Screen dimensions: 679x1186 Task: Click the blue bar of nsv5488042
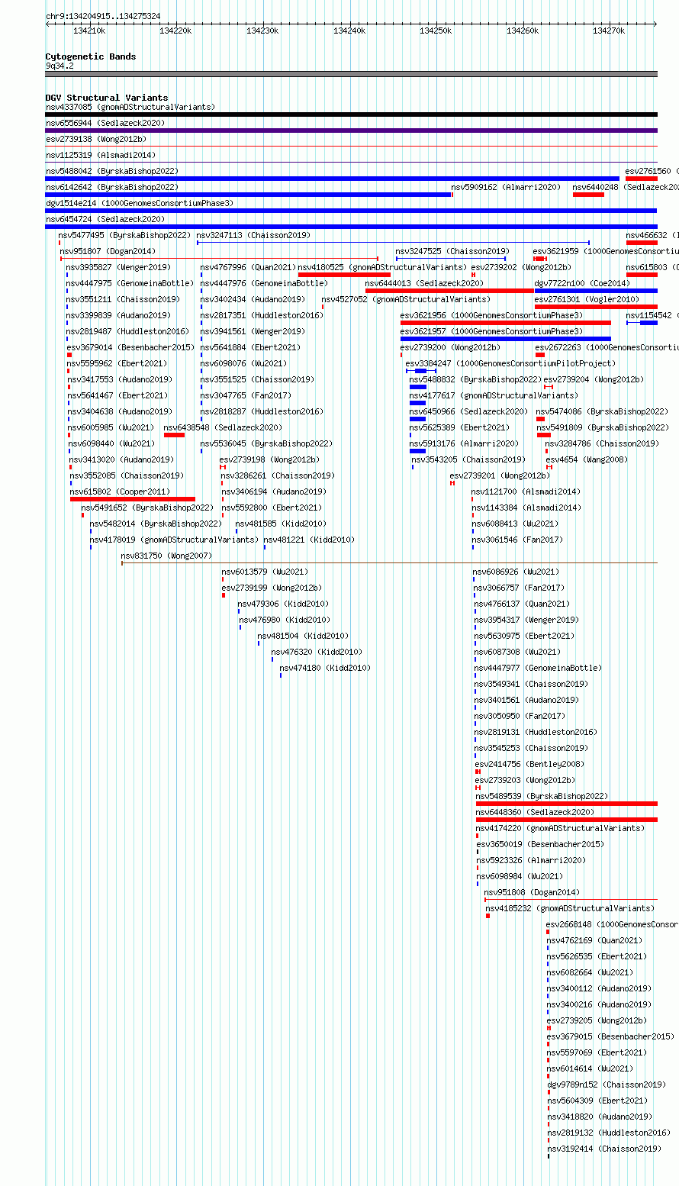[x=333, y=179]
